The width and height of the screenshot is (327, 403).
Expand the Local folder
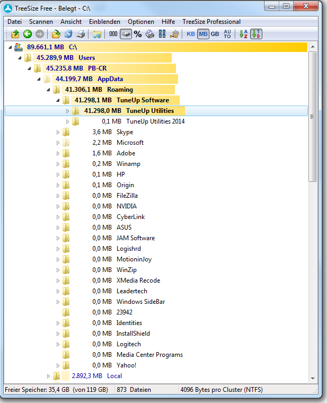48,376
